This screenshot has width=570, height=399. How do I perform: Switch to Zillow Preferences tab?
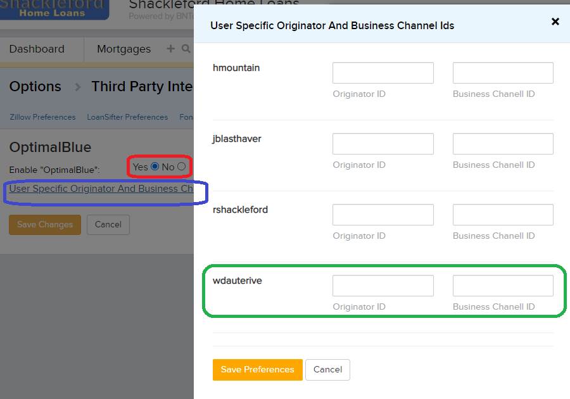(x=42, y=117)
